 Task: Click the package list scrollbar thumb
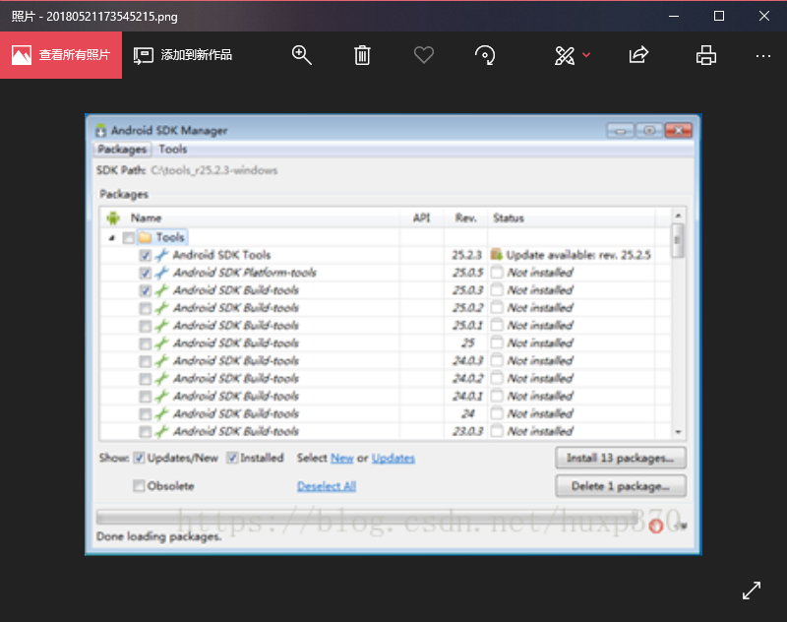678,240
